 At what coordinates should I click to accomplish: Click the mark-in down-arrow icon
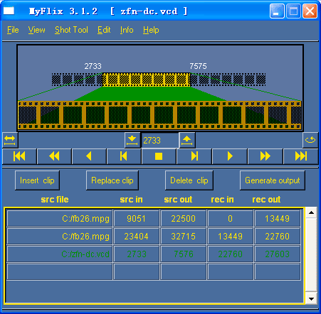pyautogui.click(x=132, y=140)
